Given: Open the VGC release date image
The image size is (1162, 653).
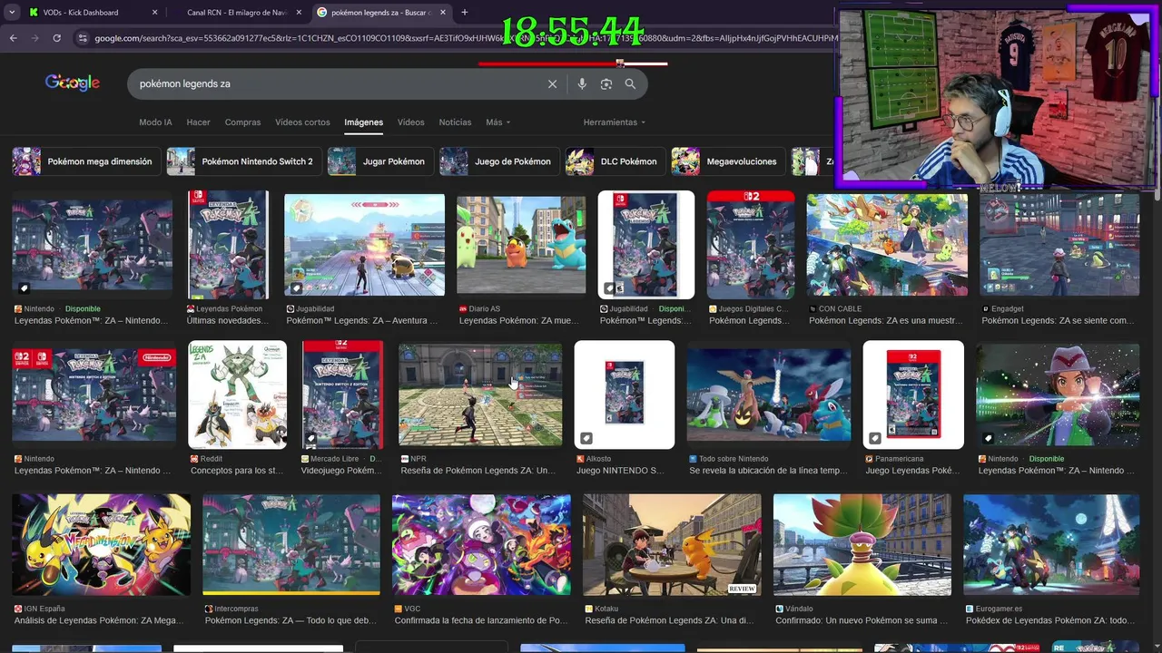Looking at the screenshot, I should [x=481, y=544].
